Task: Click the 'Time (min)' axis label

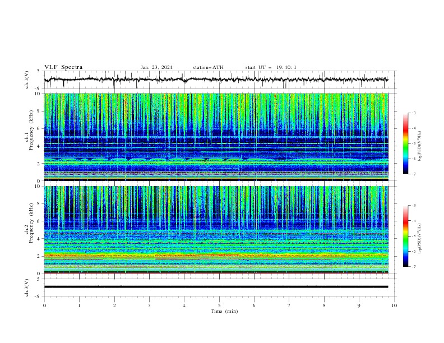Action: point(224,311)
